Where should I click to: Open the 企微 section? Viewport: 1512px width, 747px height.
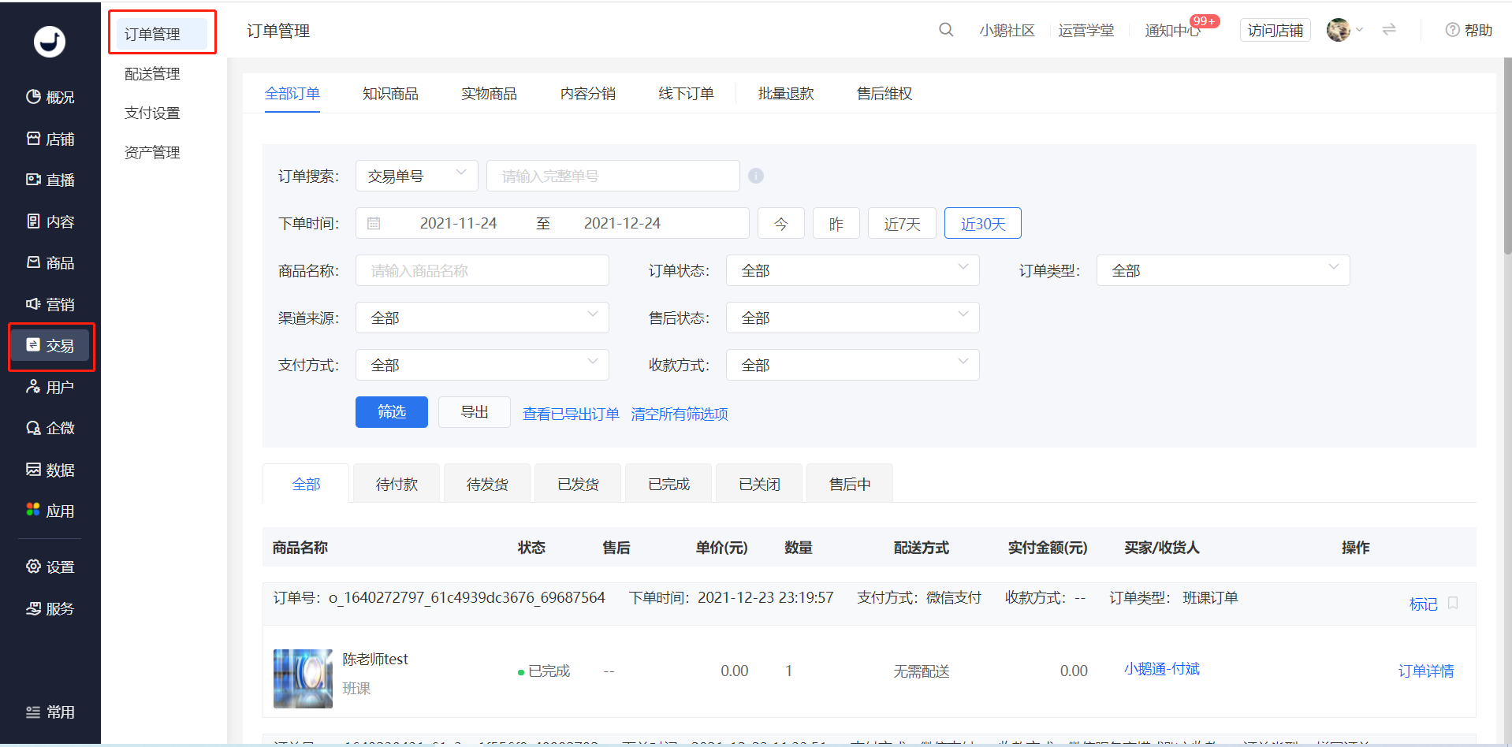[x=50, y=428]
